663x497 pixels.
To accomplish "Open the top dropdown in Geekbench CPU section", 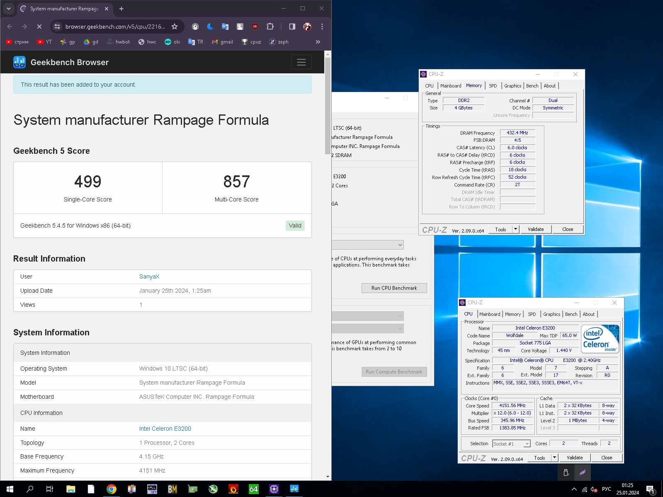I will click(368, 245).
